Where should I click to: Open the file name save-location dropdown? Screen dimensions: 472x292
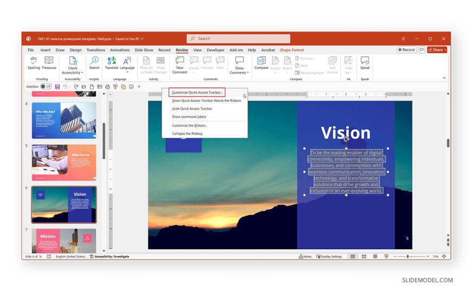click(142, 39)
